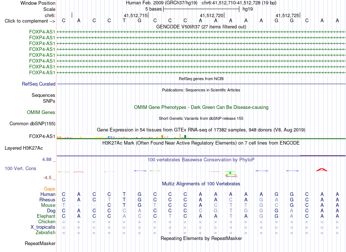The height and width of the screenshot is (252, 346).
Task: Click the FOXP4-AS1 label beside the GTEx bar chart
Action: click(42, 136)
